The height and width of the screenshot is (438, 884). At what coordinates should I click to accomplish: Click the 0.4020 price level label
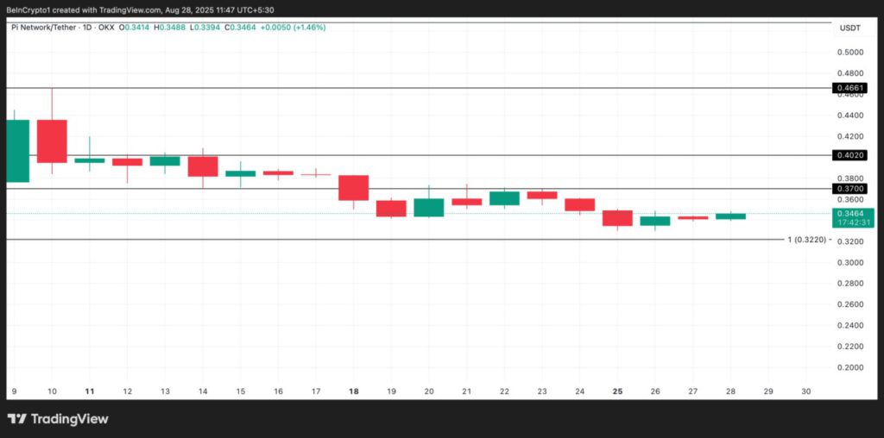pyautogui.click(x=849, y=155)
